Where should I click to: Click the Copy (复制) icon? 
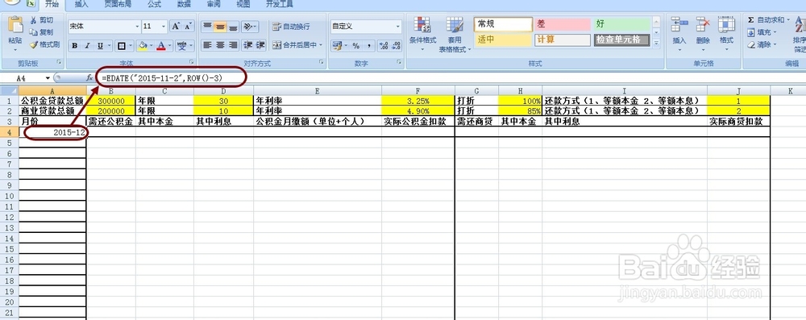pyautogui.click(x=34, y=32)
